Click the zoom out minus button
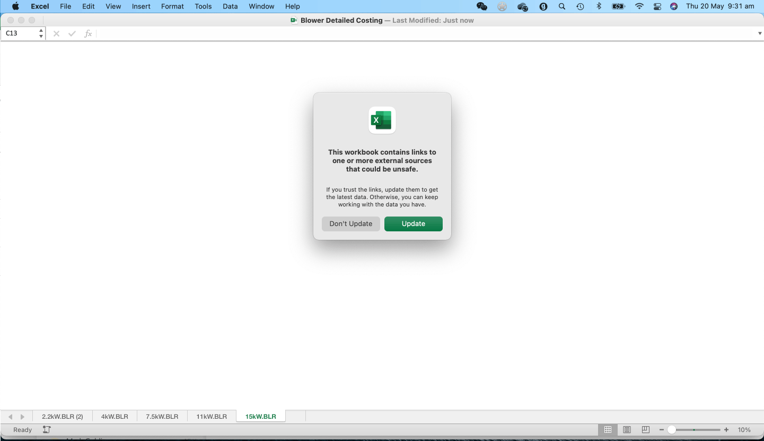Image resolution: width=764 pixels, height=441 pixels. (662, 430)
